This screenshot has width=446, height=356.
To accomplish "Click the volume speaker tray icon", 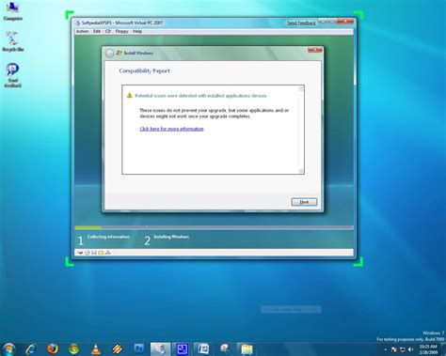I will coord(411,349).
